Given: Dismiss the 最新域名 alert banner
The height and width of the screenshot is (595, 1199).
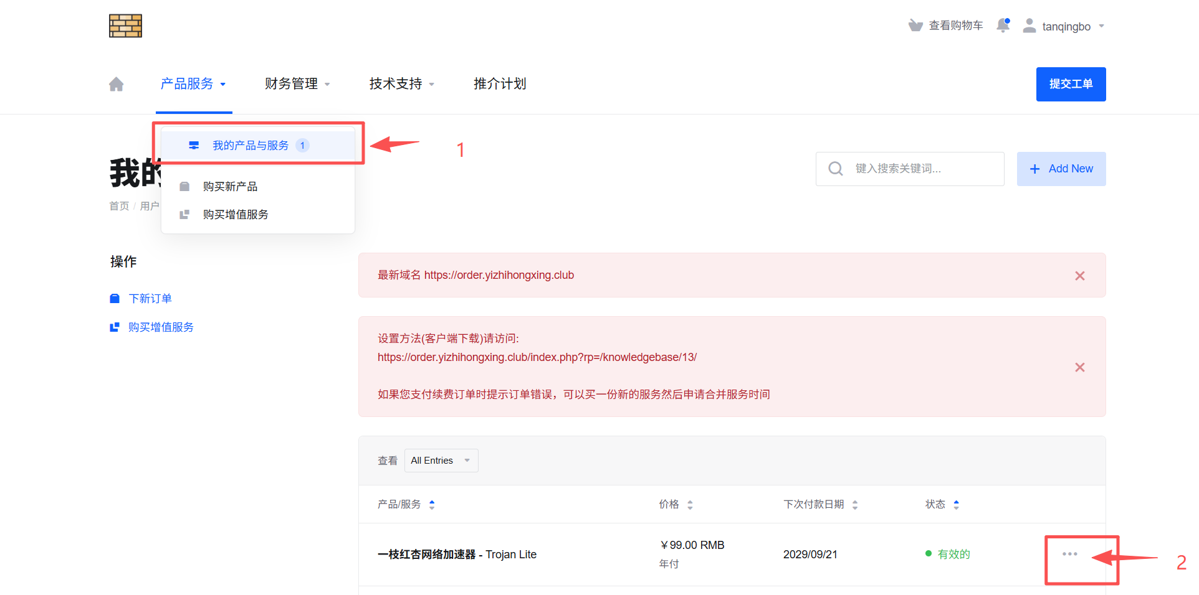Looking at the screenshot, I should [1080, 275].
